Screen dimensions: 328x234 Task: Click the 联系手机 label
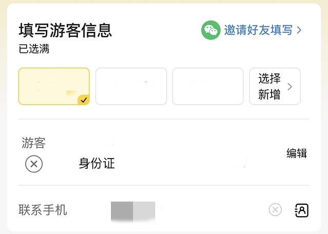(43, 210)
